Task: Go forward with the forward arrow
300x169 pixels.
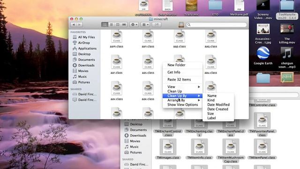Action: pos(79,24)
